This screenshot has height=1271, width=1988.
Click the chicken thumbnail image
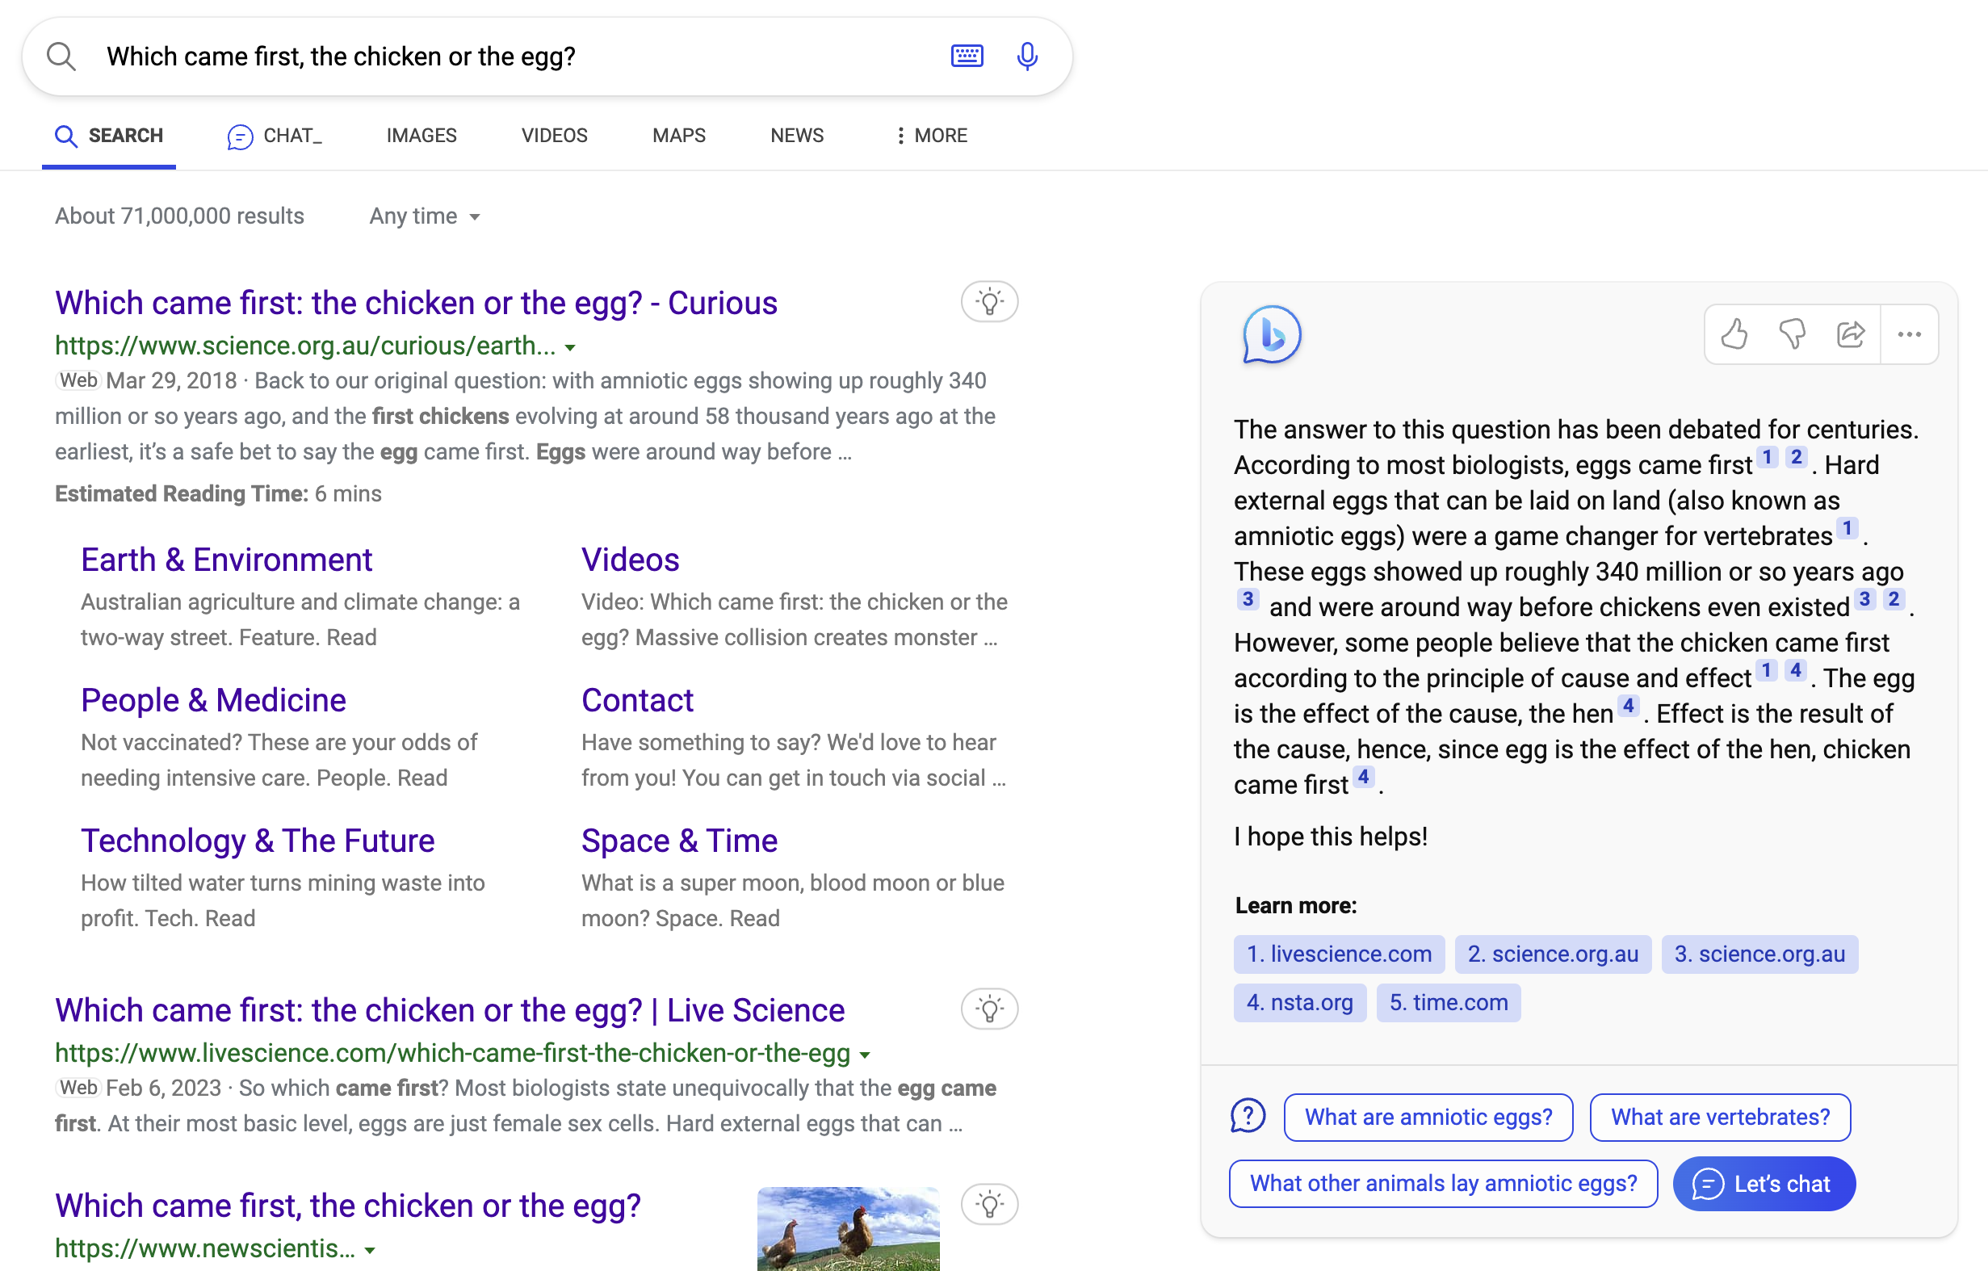tap(848, 1229)
